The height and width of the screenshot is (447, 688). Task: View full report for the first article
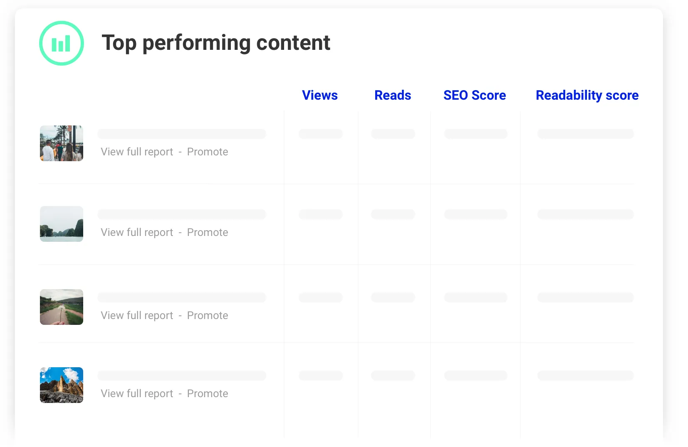click(137, 152)
